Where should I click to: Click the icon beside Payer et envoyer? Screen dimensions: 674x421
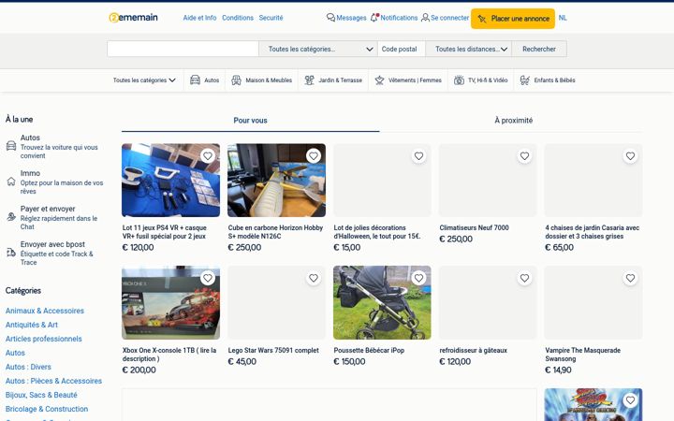point(11,217)
